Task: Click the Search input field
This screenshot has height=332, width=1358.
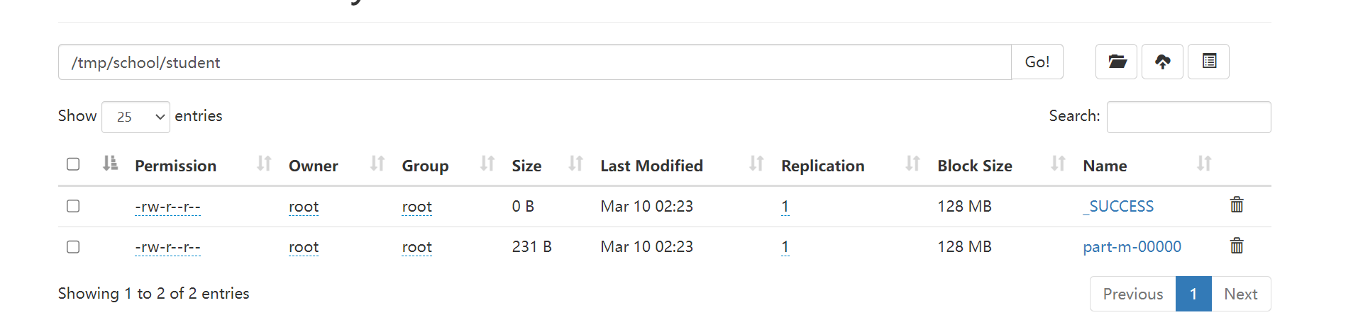Action: click(1188, 117)
